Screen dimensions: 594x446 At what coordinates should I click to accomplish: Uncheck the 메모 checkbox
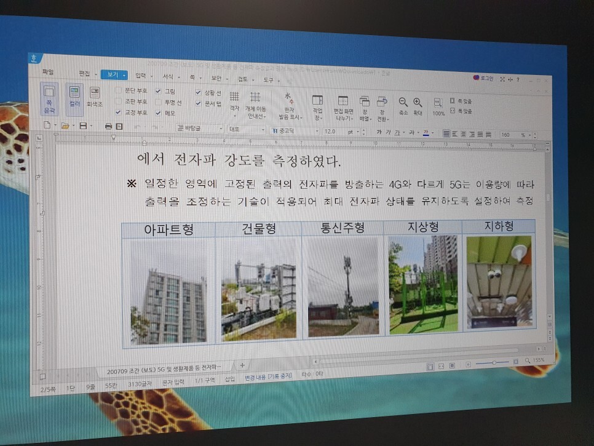click(158, 113)
